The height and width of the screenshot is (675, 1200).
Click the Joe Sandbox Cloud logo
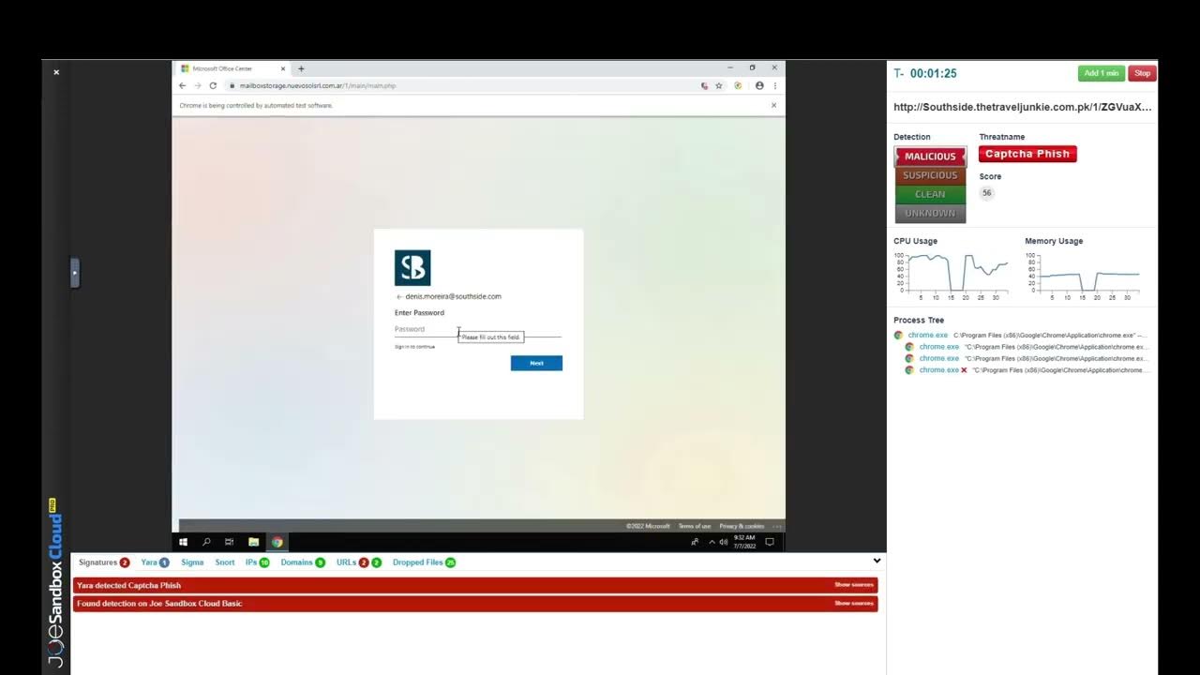click(55, 583)
